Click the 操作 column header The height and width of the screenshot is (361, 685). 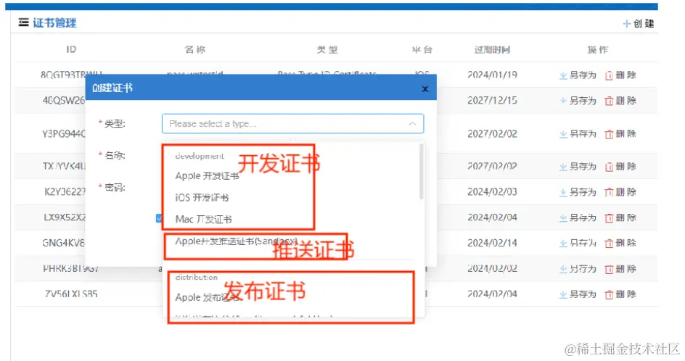pyautogui.click(x=598, y=50)
